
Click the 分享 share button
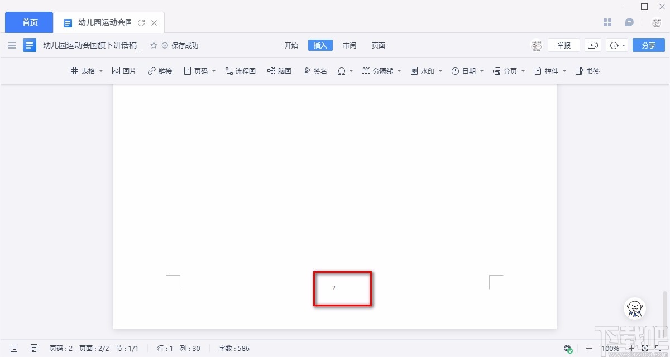click(x=648, y=45)
